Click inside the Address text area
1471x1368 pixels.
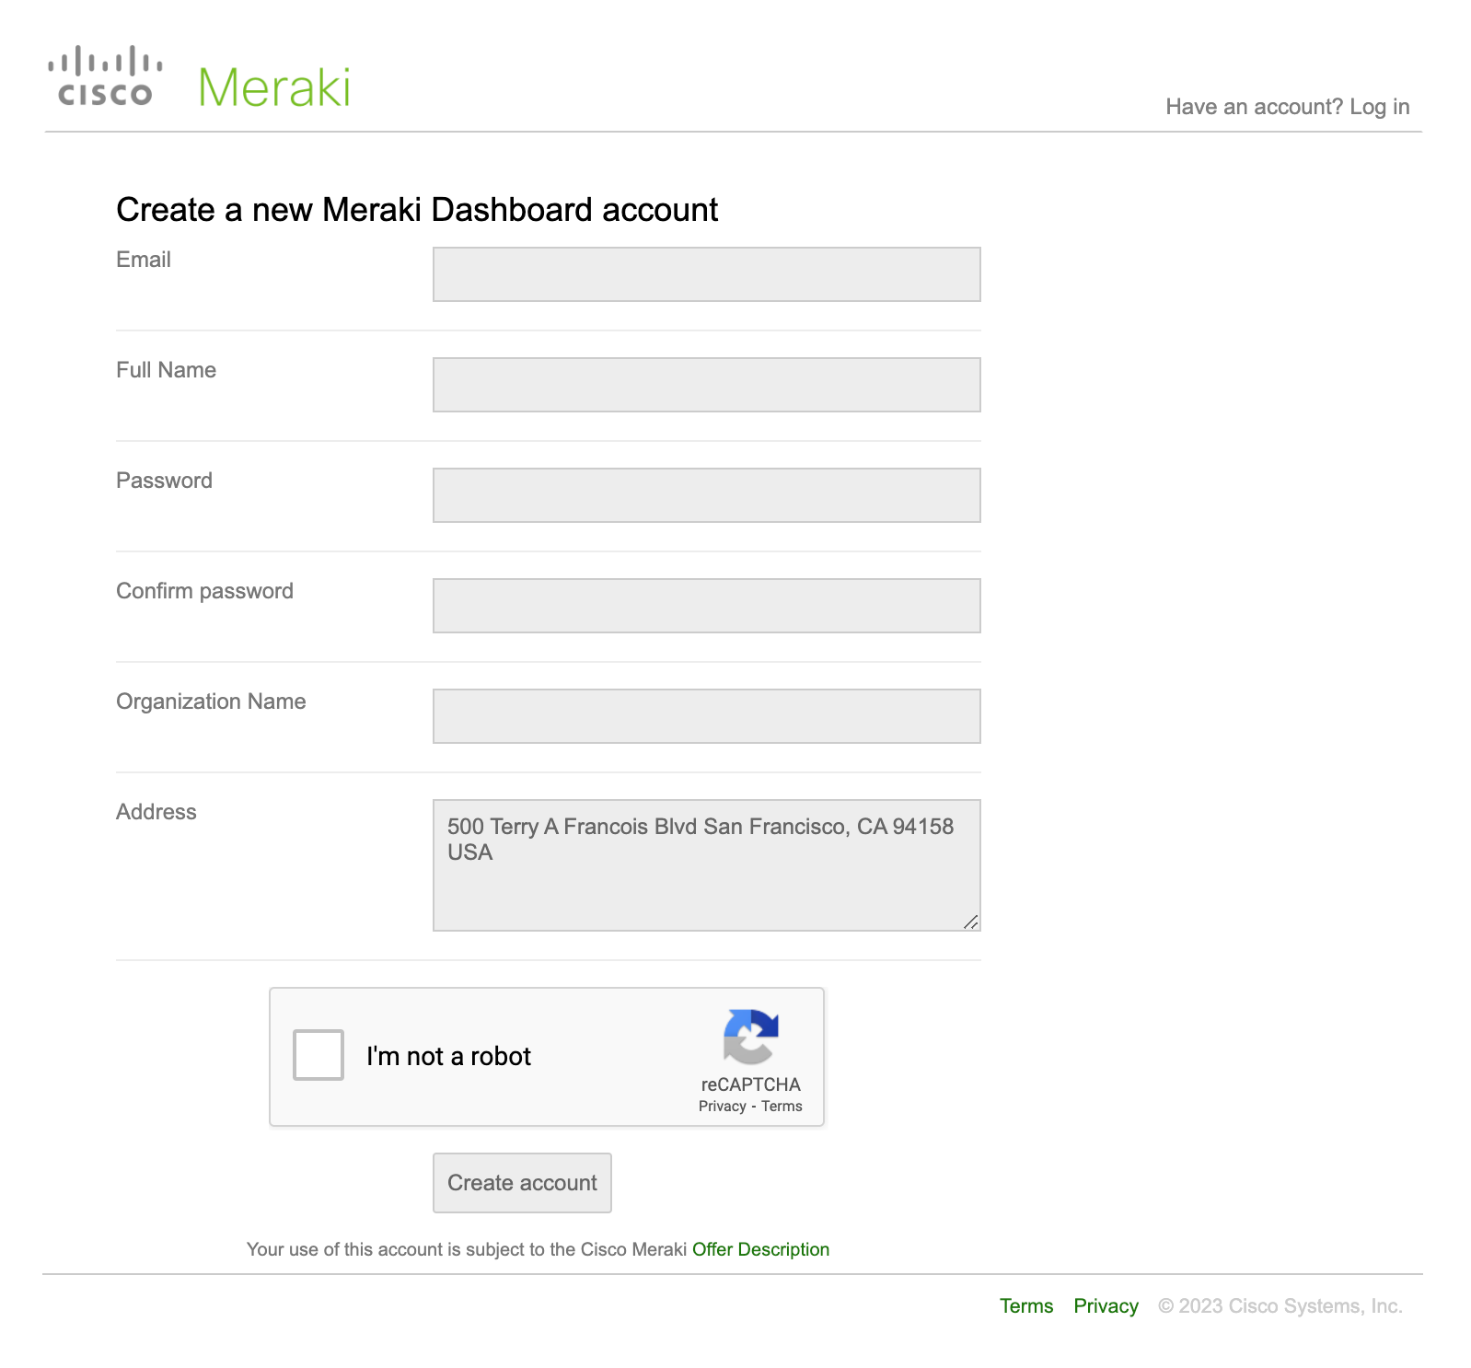[707, 865]
